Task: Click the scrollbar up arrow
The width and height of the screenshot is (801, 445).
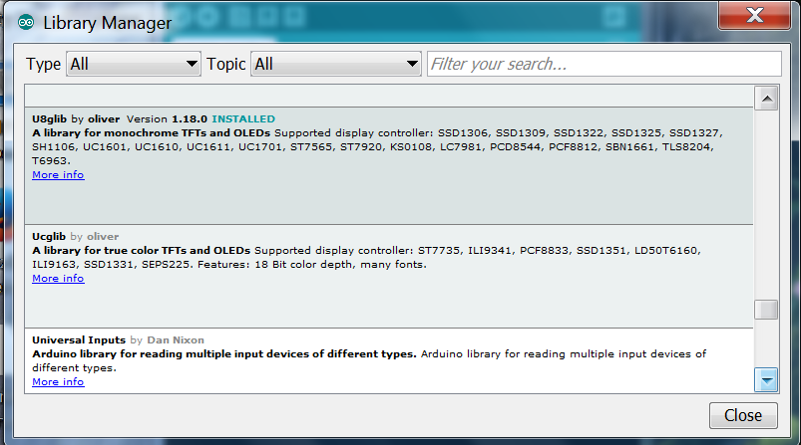Action: [766, 99]
